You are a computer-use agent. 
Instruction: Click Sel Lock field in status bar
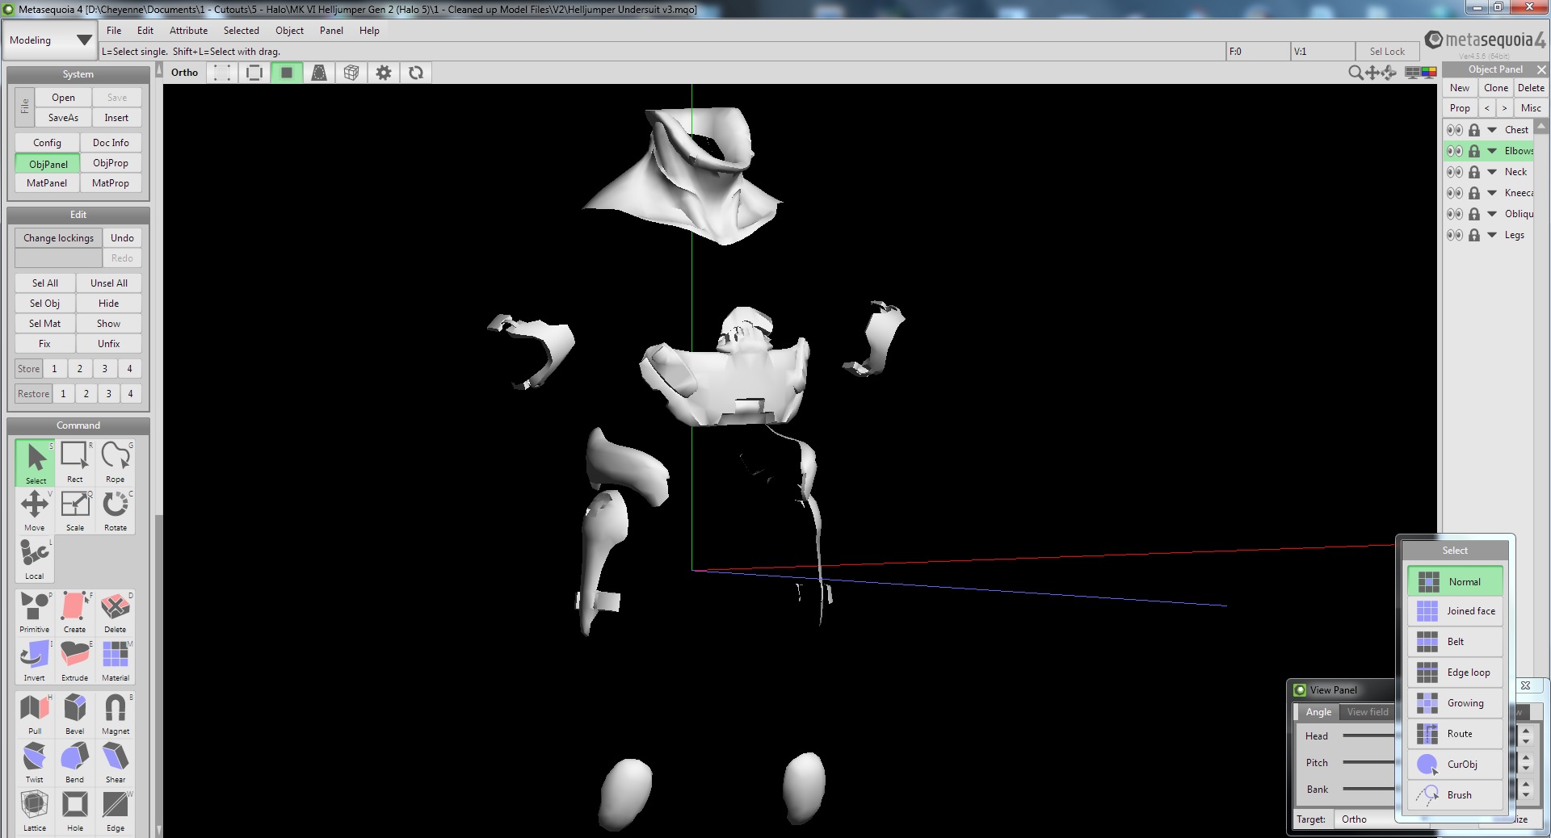tap(1387, 52)
